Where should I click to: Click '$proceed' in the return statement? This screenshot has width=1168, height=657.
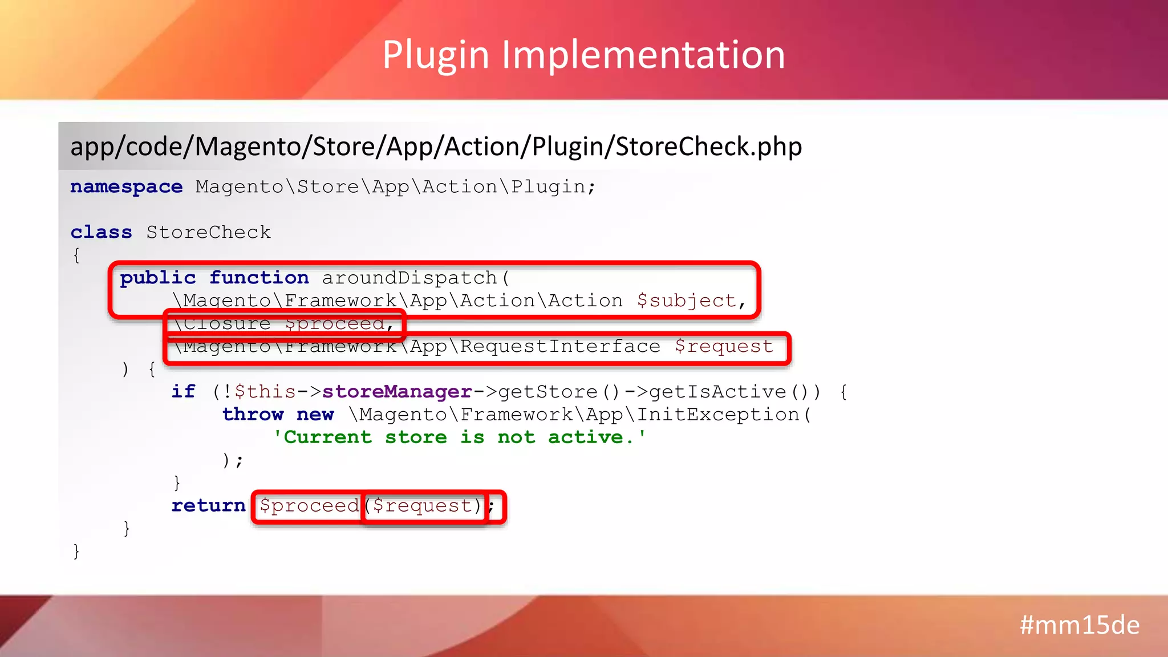coord(310,506)
